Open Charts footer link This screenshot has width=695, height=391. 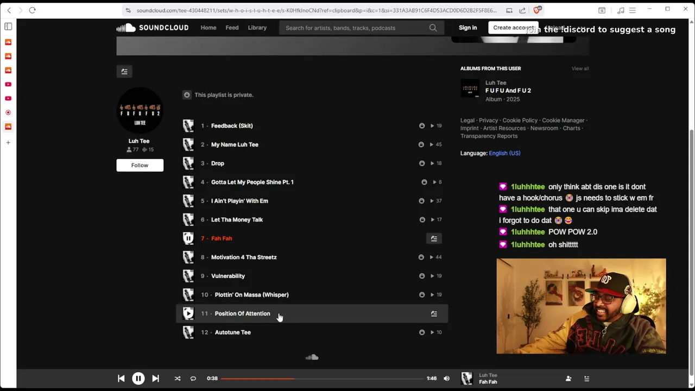pyautogui.click(x=571, y=128)
